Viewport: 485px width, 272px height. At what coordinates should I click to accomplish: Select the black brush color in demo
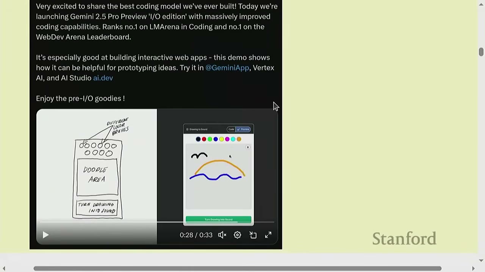click(198, 139)
